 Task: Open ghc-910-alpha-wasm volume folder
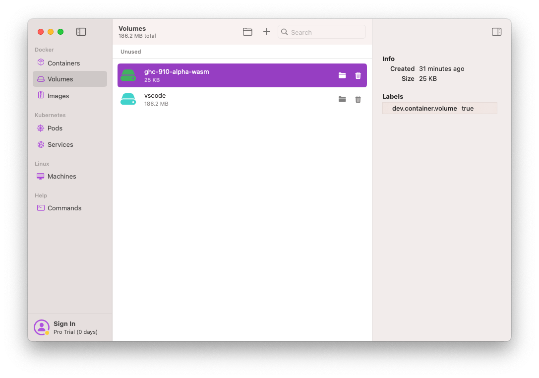point(342,75)
